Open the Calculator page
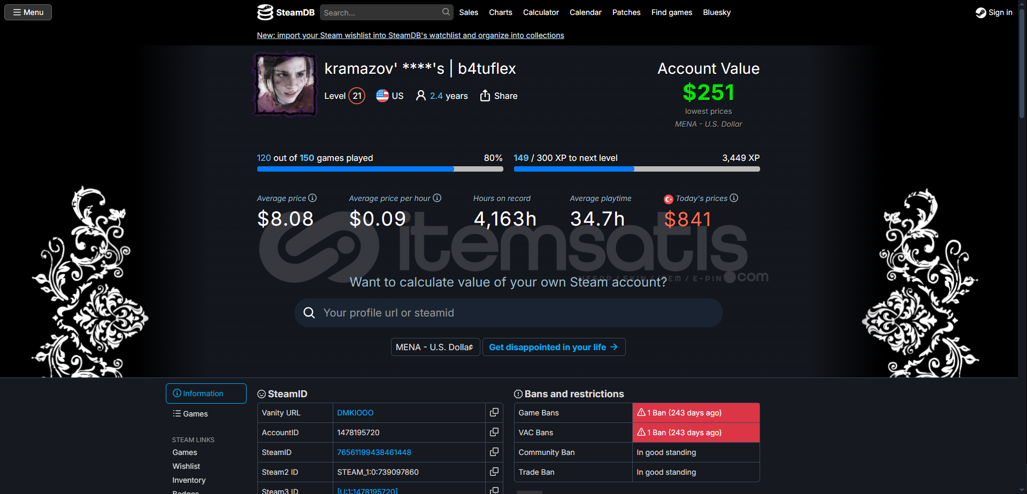The height and width of the screenshot is (494, 1027). tap(541, 12)
